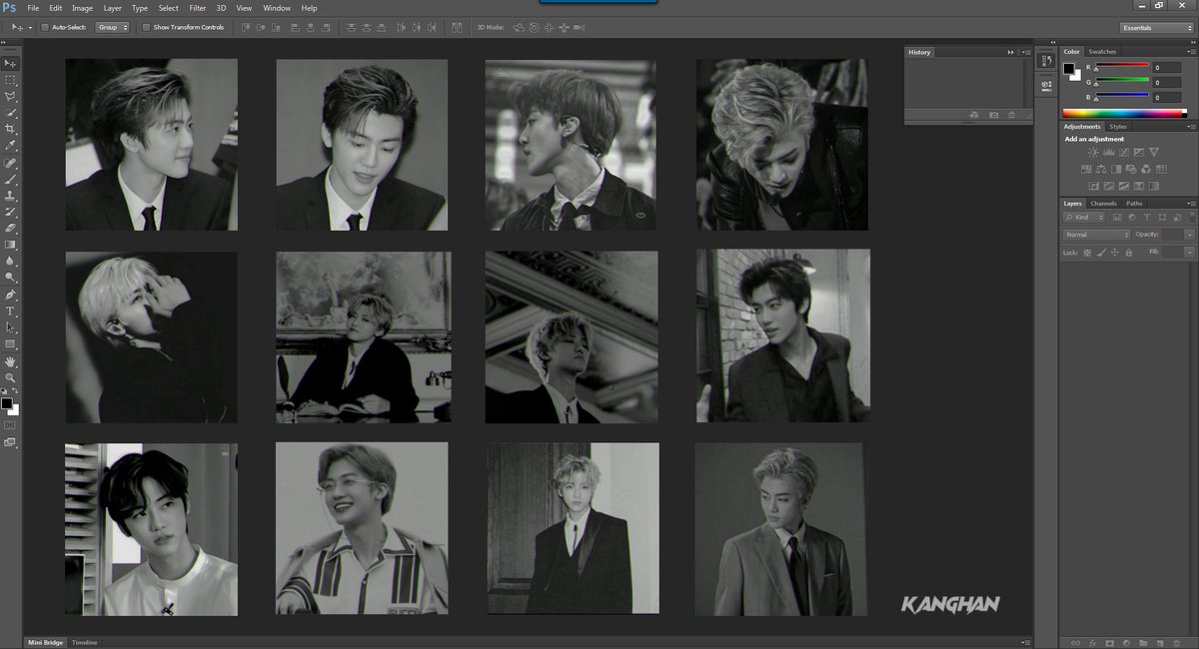Open the Window menu

point(277,8)
